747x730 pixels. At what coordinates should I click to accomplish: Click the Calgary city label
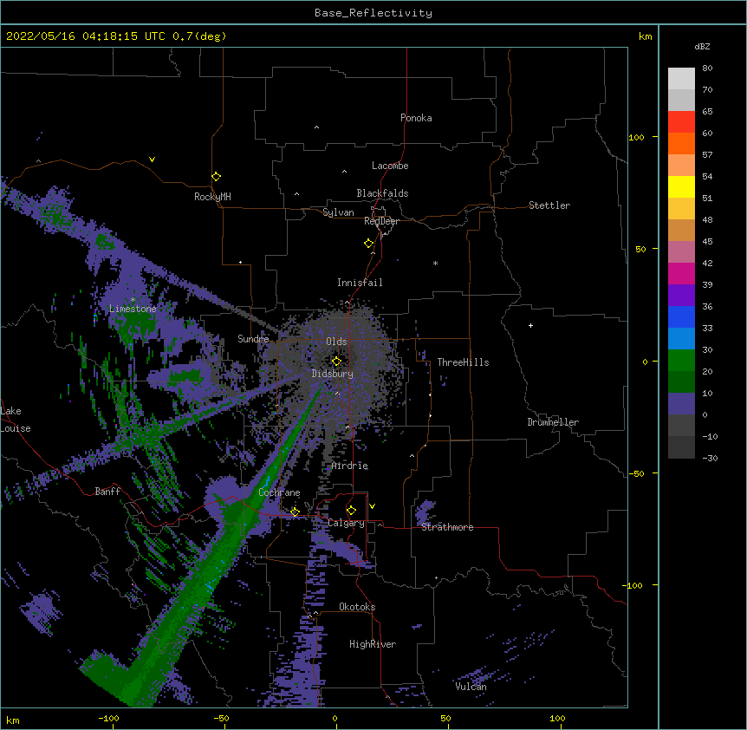click(x=347, y=523)
